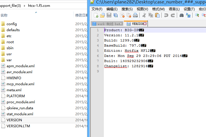This screenshot has width=206, height=137.
Task: Open the 编辑(E) menu
Action: click(x=112, y=9)
